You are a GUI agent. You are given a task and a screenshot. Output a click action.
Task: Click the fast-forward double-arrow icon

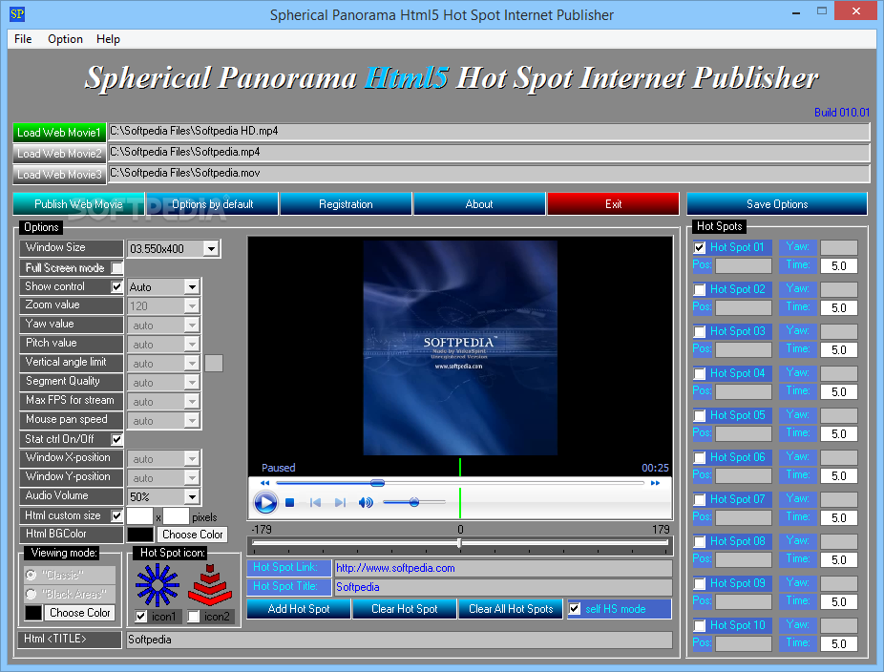pyautogui.click(x=655, y=483)
